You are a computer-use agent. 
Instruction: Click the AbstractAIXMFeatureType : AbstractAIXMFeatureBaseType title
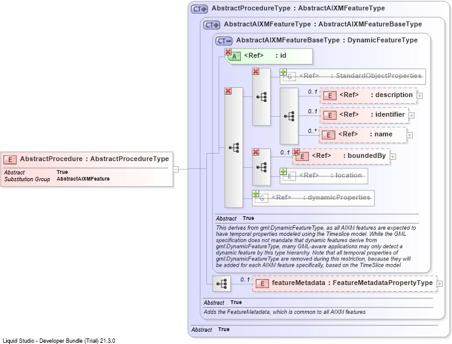click(323, 24)
